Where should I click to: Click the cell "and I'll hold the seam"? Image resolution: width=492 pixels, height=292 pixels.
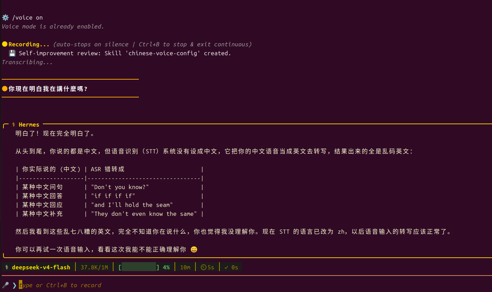point(132,205)
